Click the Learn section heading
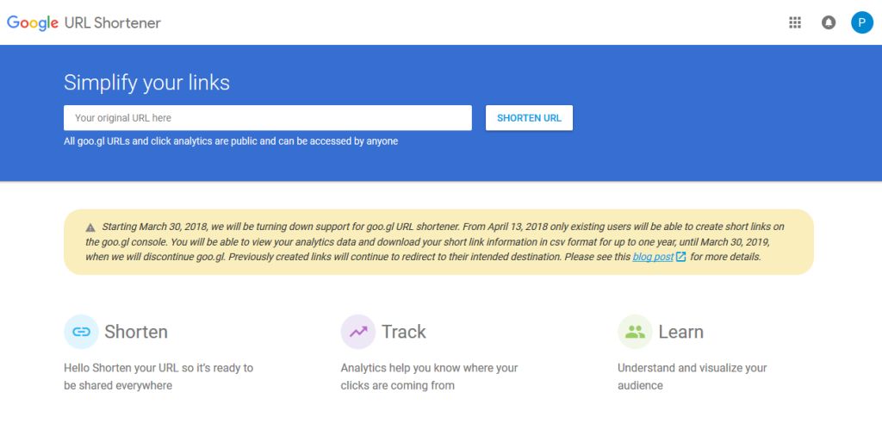The image size is (882, 430). (x=680, y=332)
